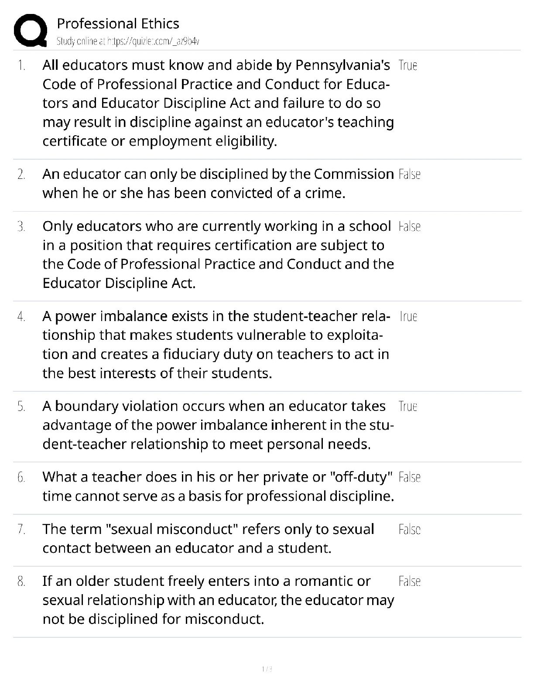This screenshot has height=691, width=534.
Task: Click the Professional Ethics title
Action: [x=118, y=24]
